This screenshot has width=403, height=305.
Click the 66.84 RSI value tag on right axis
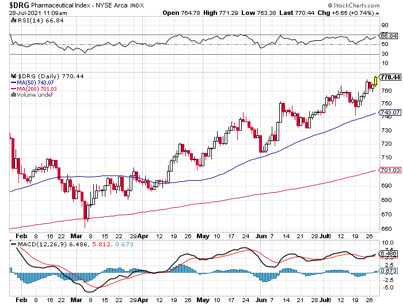click(x=389, y=35)
